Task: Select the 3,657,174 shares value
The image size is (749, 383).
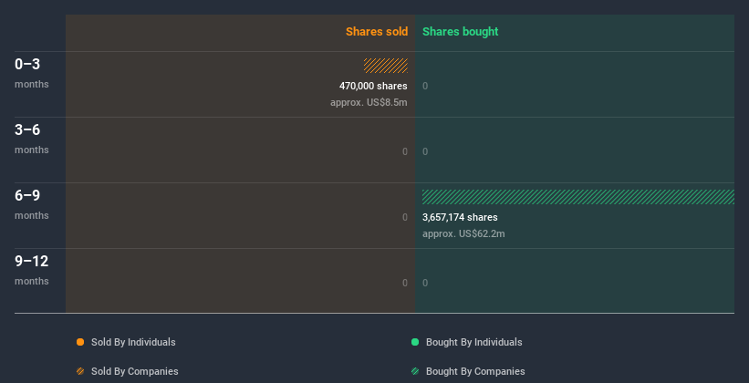Action: [x=460, y=217]
